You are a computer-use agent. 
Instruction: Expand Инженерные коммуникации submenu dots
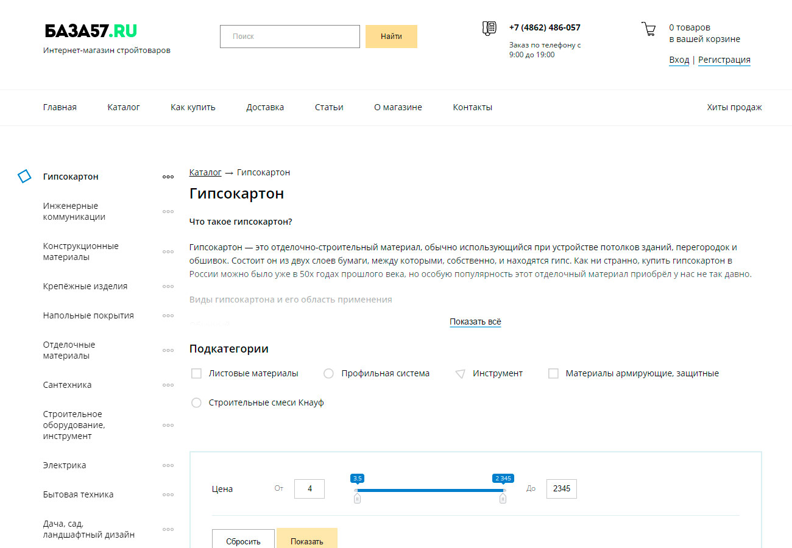click(x=168, y=211)
